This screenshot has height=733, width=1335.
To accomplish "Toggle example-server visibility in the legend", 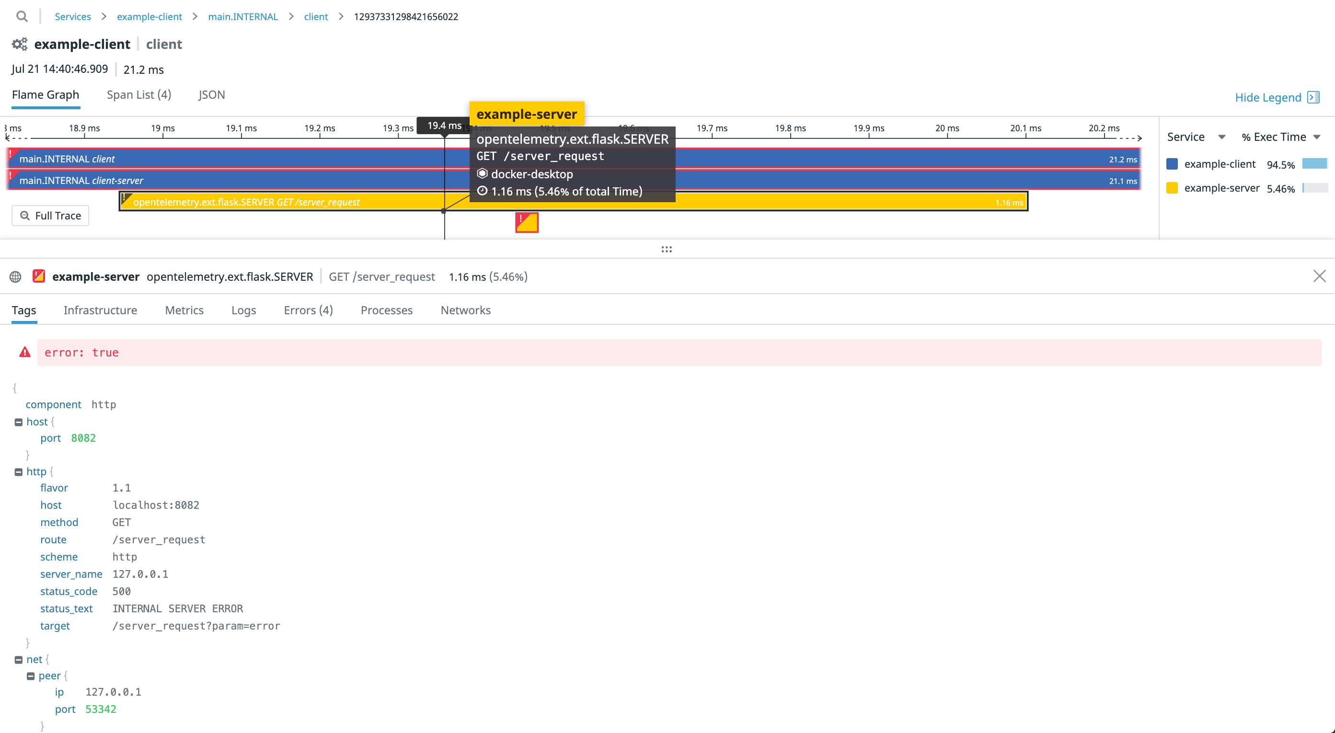I will [x=1222, y=187].
